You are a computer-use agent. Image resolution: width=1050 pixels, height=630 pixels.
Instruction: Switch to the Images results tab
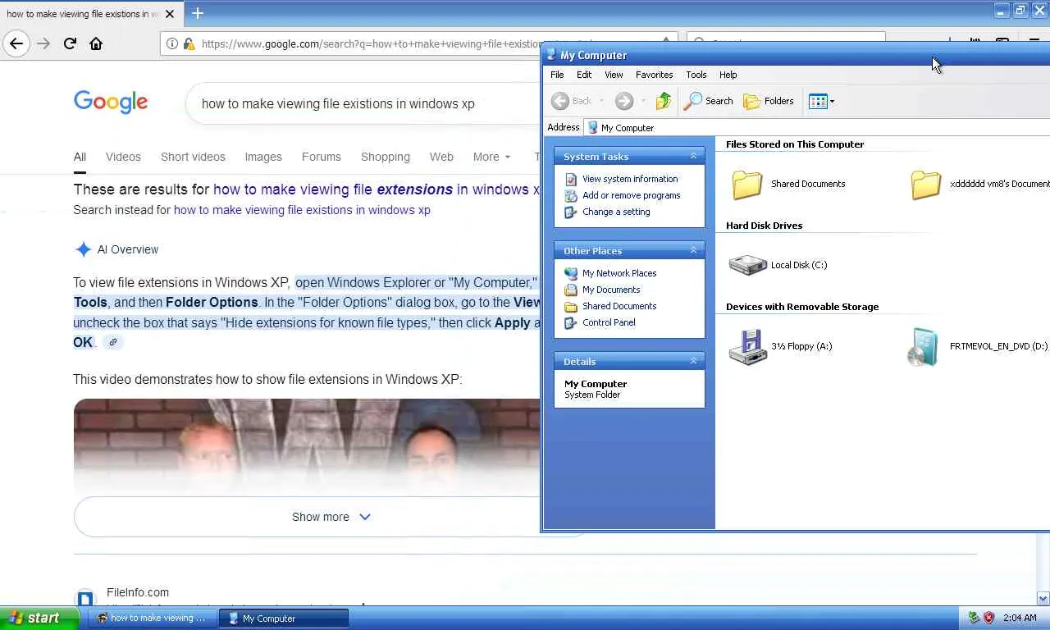point(263,157)
